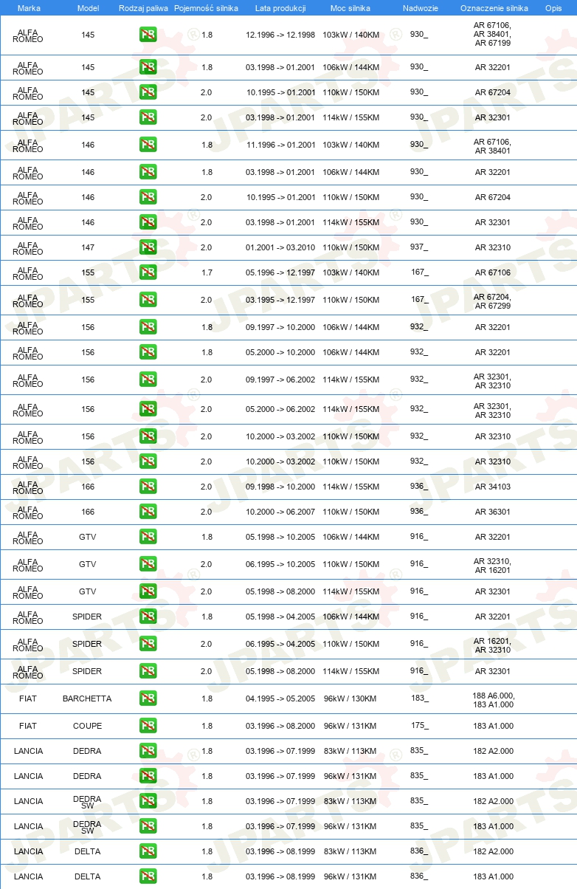Click the body code '937_'
The image size is (577, 889).
pyautogui.click(x=419, y=247)
